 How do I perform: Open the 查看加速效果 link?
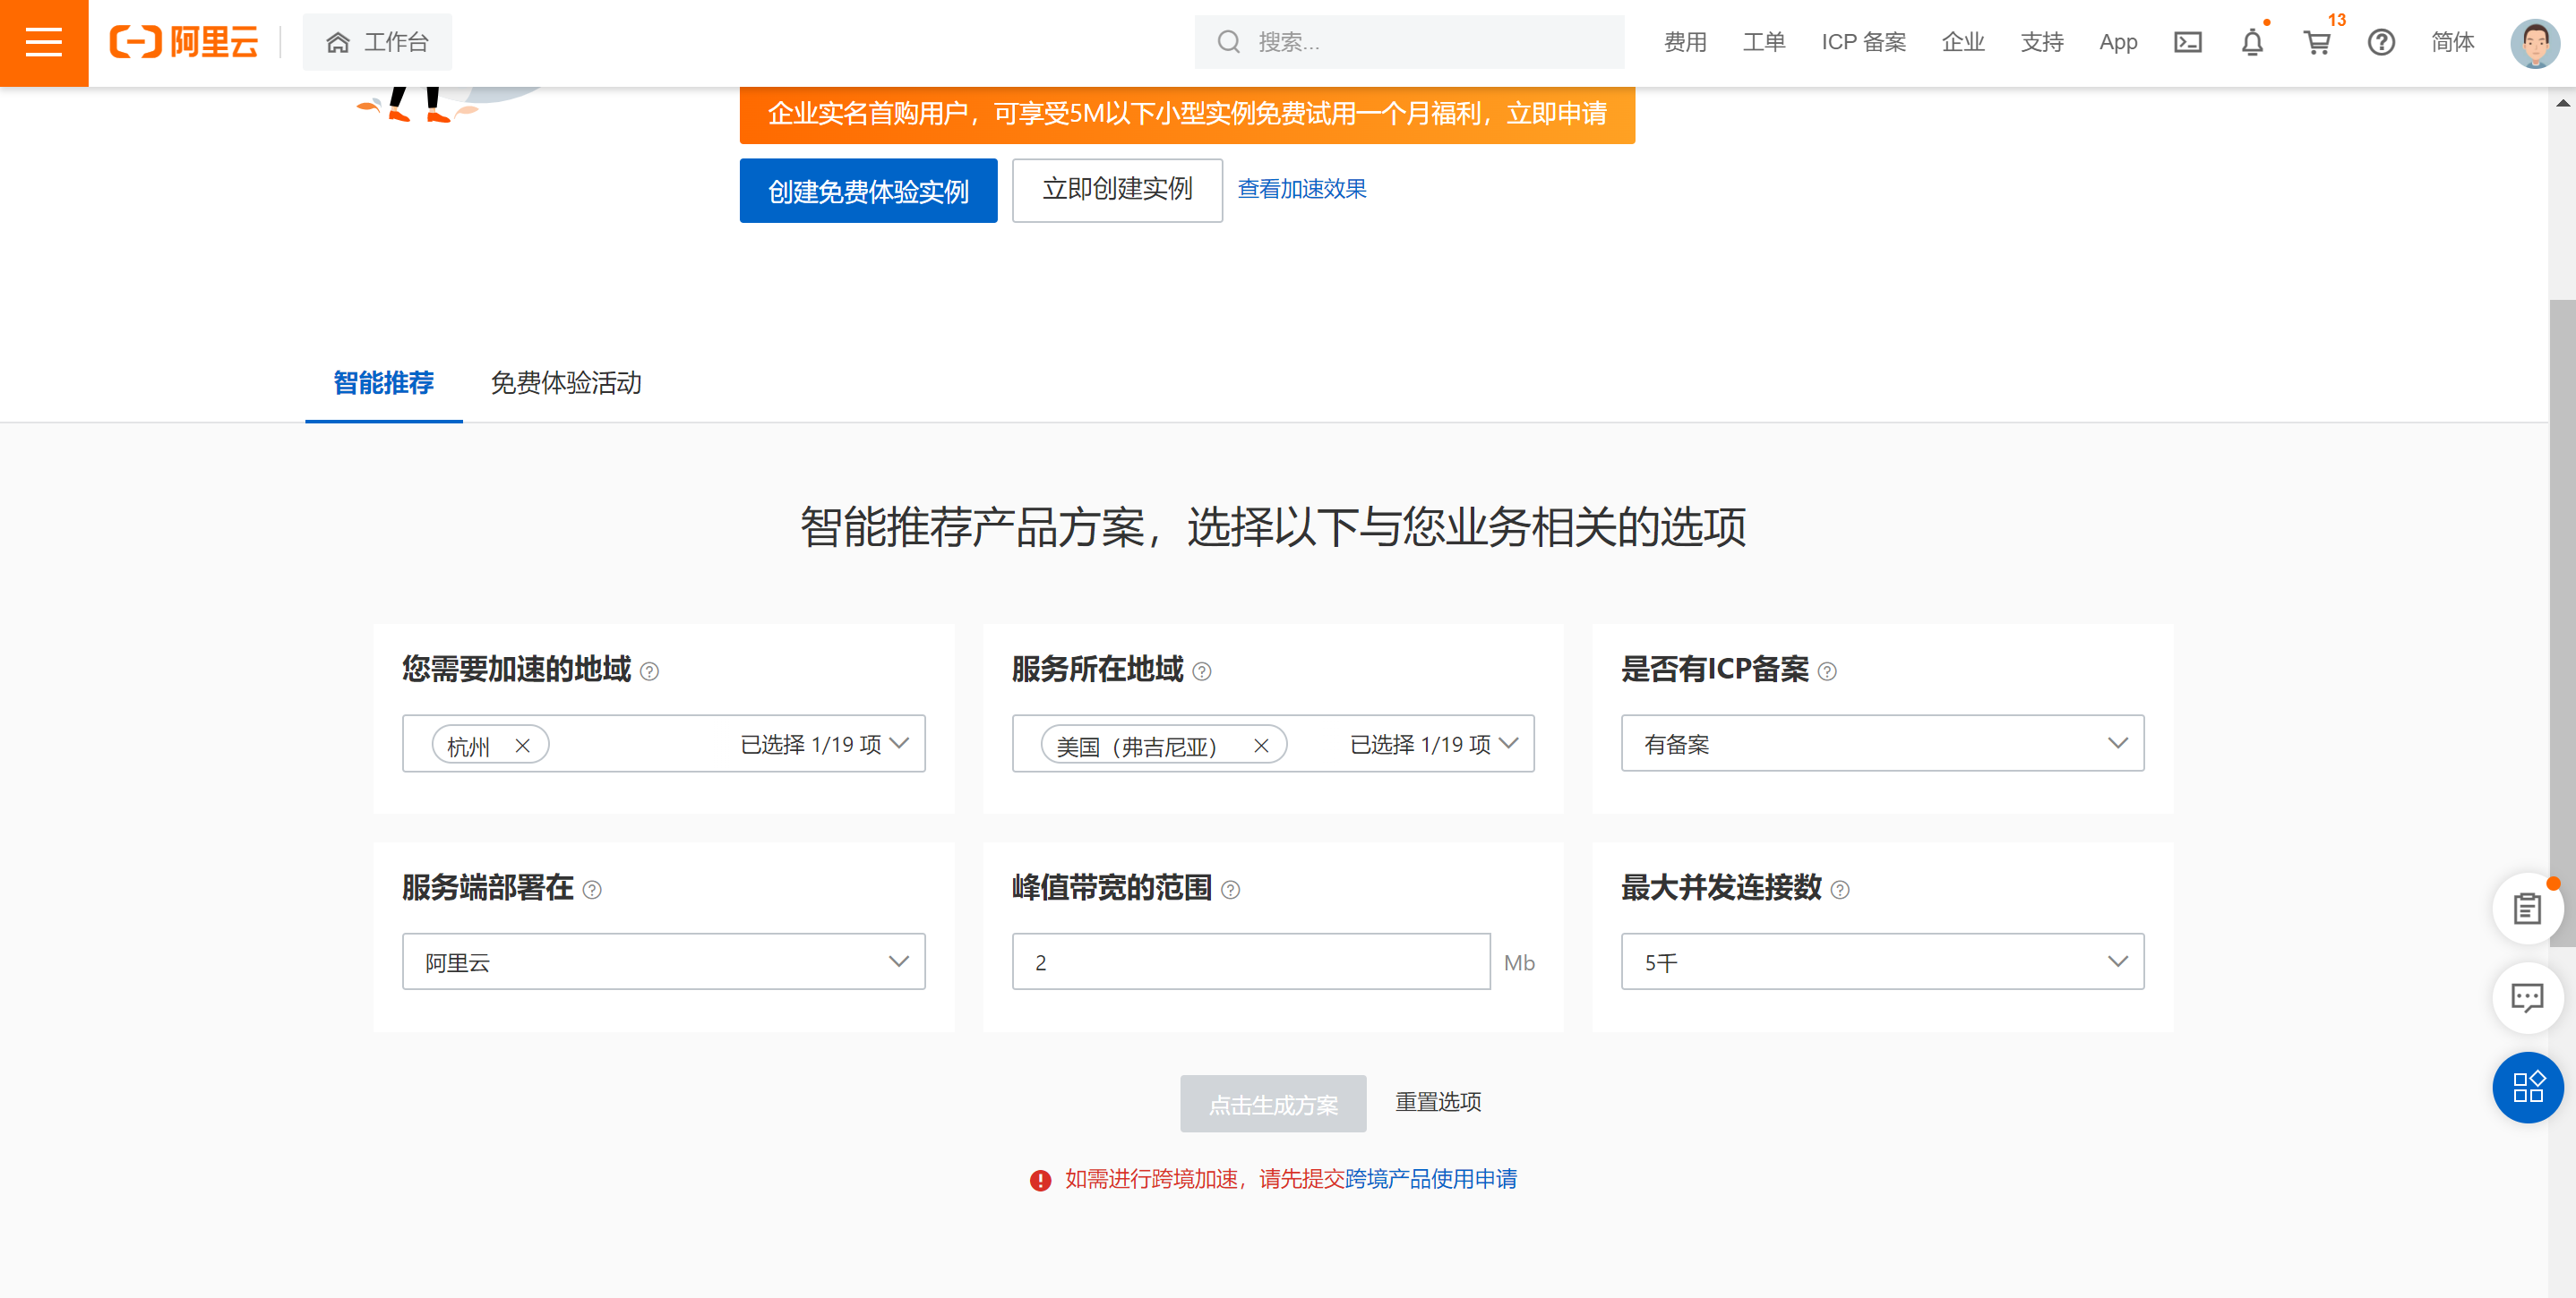1301,189
